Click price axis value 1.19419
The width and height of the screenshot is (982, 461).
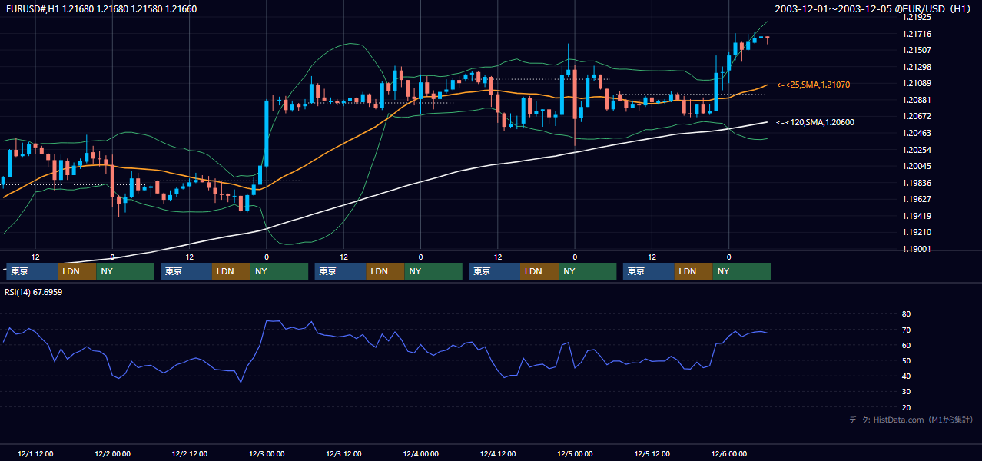[x=917, y=216]
